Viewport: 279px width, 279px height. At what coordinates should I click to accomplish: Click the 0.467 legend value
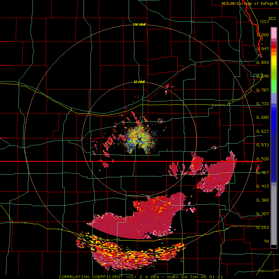[263, 173]
